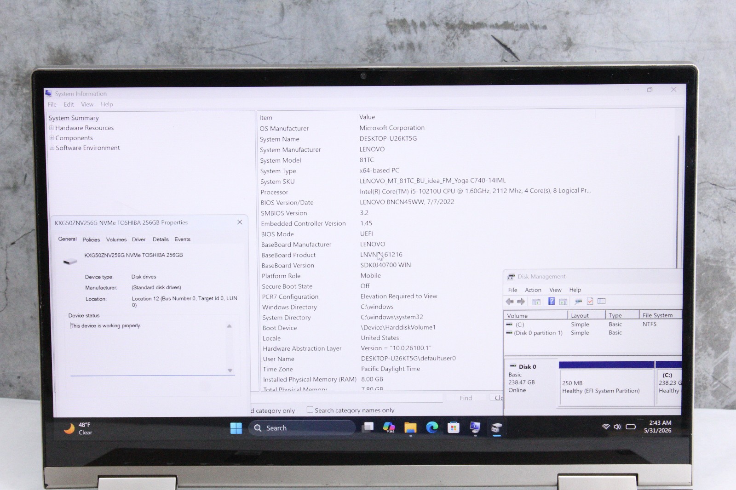736x490 pixels.
Task: Click the Find button in System Information
Action: pyautogui.click(x=466, y=398)
